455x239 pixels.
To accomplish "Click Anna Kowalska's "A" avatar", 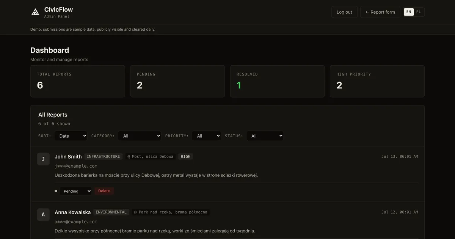I will tap(43, 214).
